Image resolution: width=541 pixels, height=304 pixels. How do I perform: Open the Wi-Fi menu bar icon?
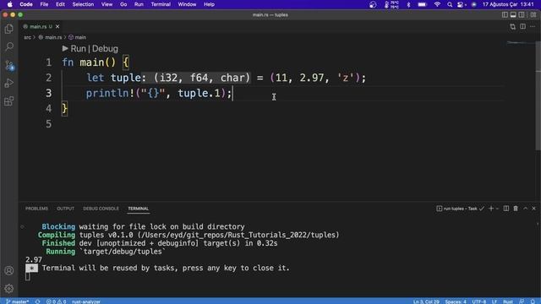pyautogui.click(x=437, y=4)
